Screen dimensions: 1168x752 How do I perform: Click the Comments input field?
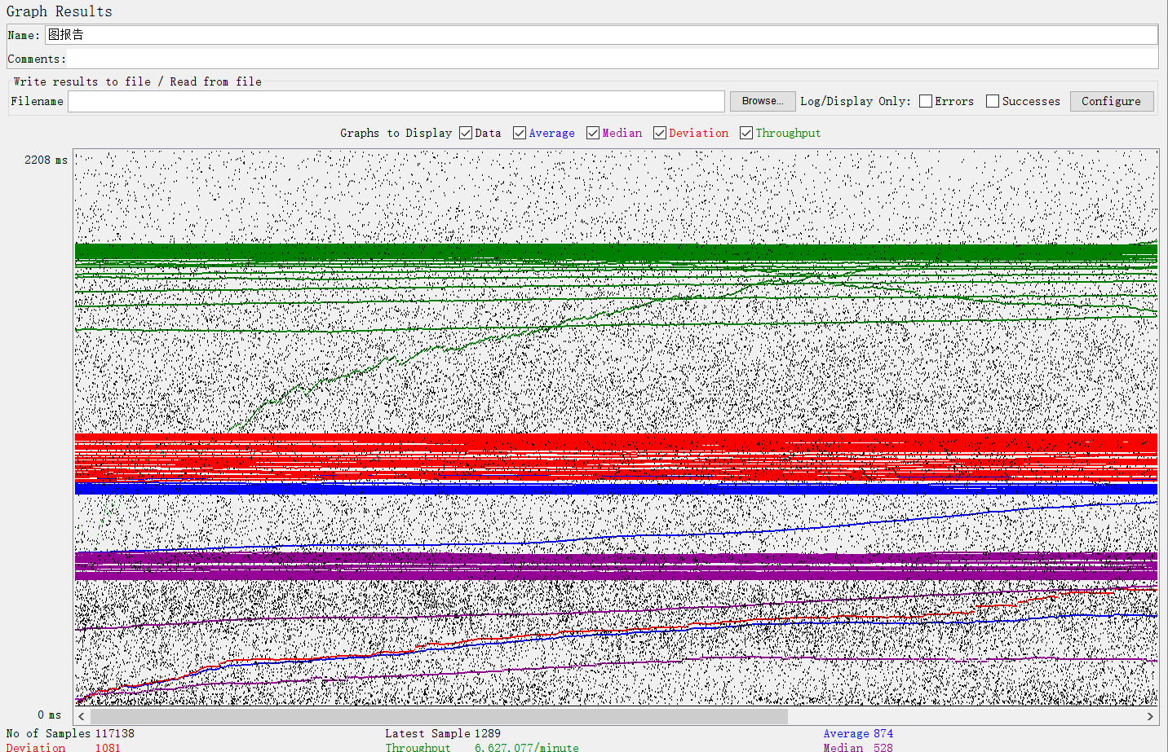612,59
